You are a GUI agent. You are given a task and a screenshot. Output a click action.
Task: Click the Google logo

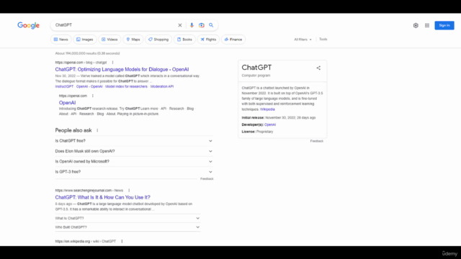point(28,26)
